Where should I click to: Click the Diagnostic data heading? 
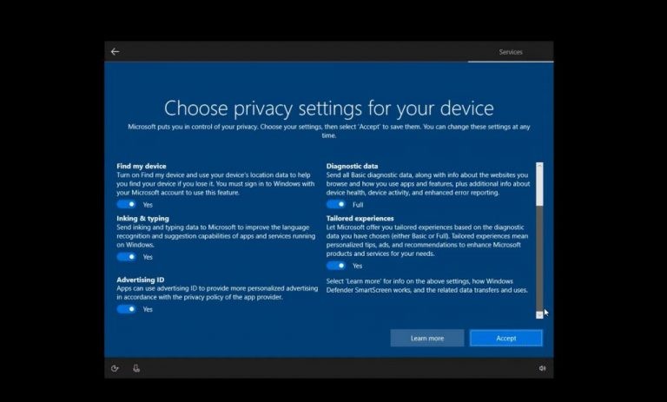(x=352, y=167)
